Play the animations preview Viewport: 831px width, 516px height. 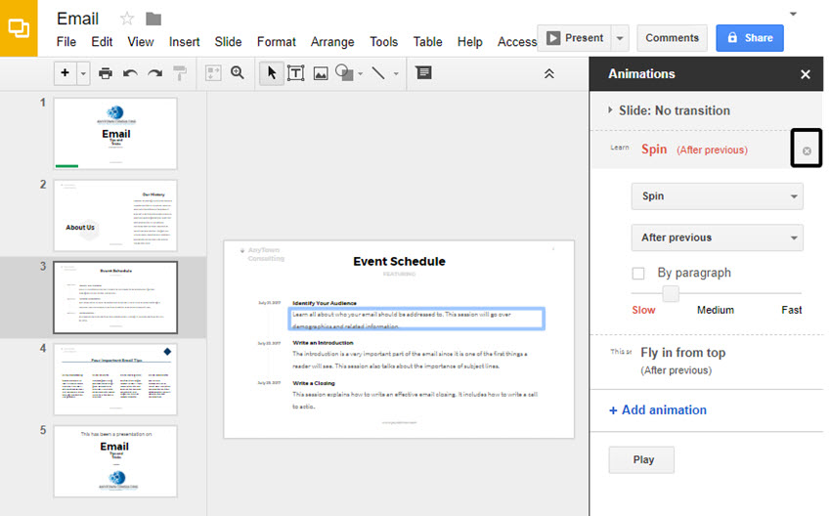(641, 459)
